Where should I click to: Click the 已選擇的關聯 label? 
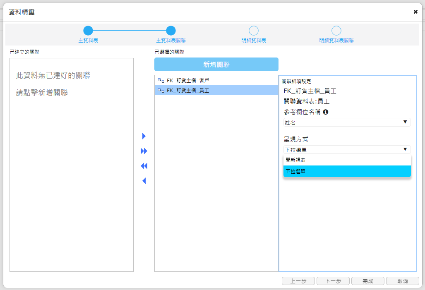tap(169, 52)
